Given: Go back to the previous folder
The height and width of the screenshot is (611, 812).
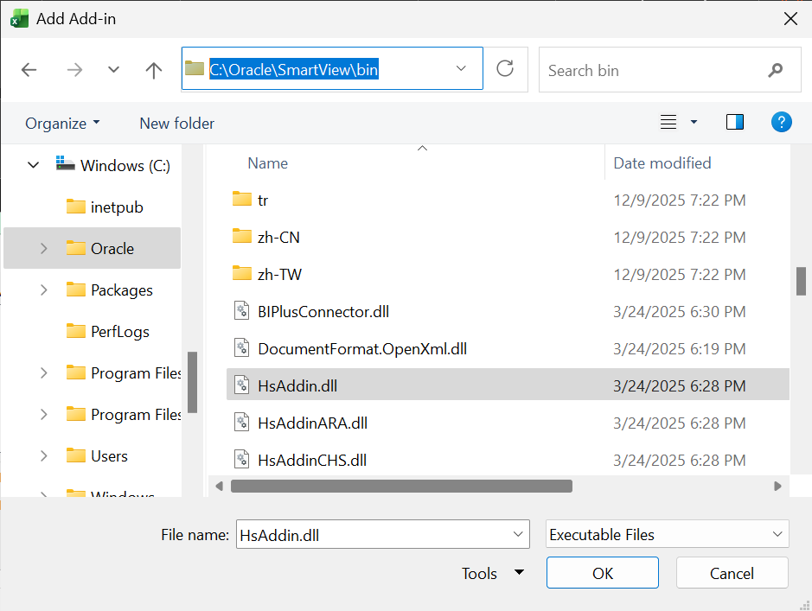Looking at the screenshot, I should pos(29,70).
